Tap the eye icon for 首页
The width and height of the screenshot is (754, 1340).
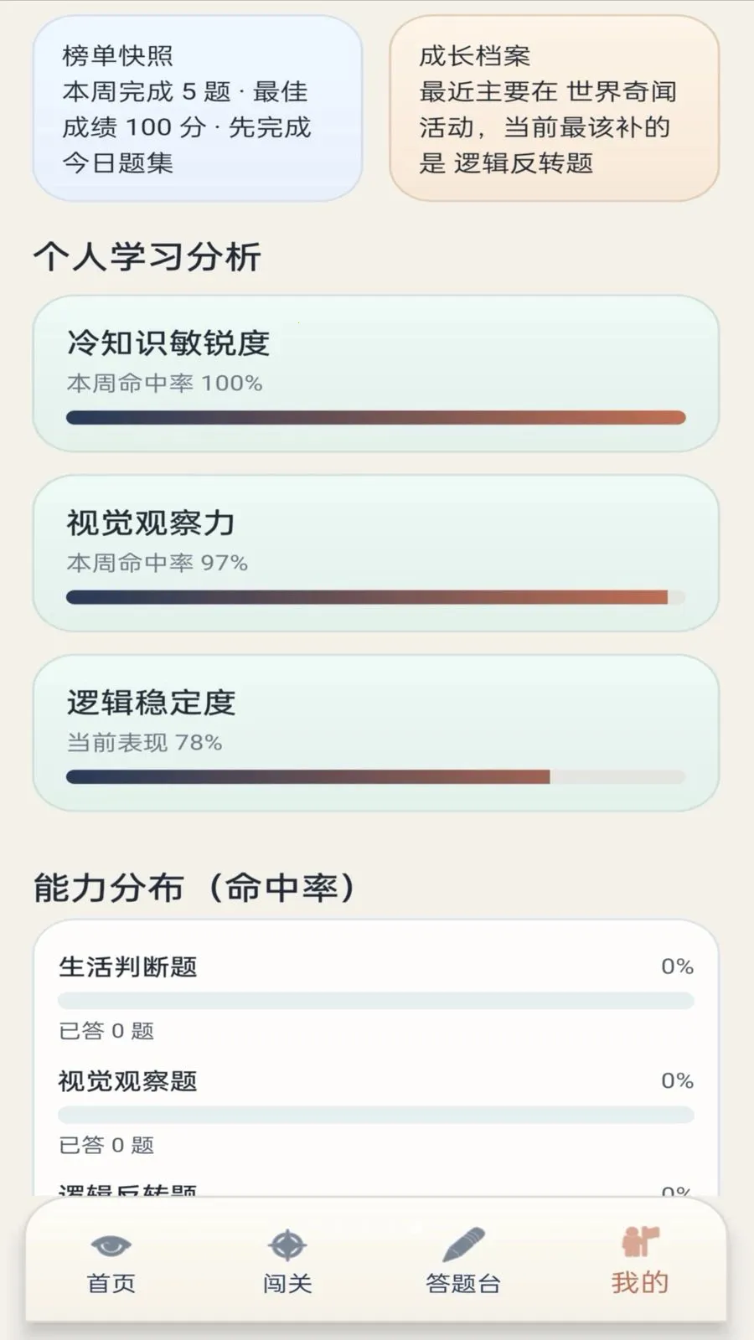[x=111, y=1245]
